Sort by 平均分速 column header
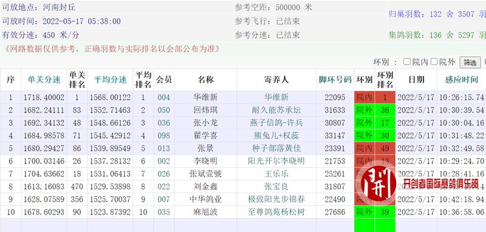The height and width of the screenshot is (232, 486). 110,80
